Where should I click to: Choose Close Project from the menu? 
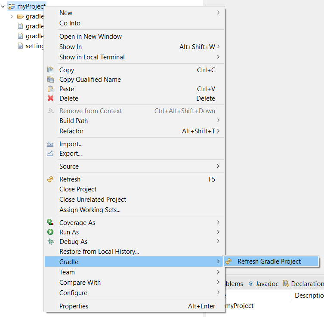pos(78,189)
